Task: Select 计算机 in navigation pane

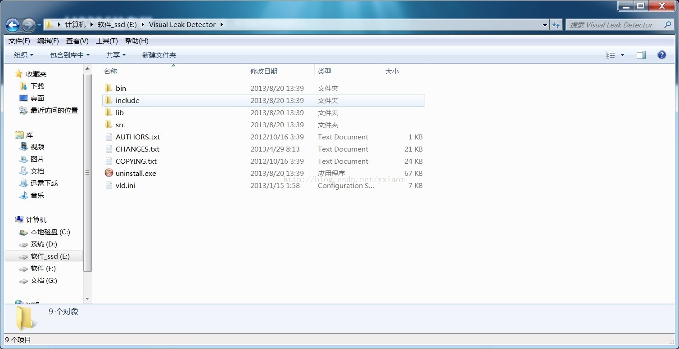Action: (36, 219)
